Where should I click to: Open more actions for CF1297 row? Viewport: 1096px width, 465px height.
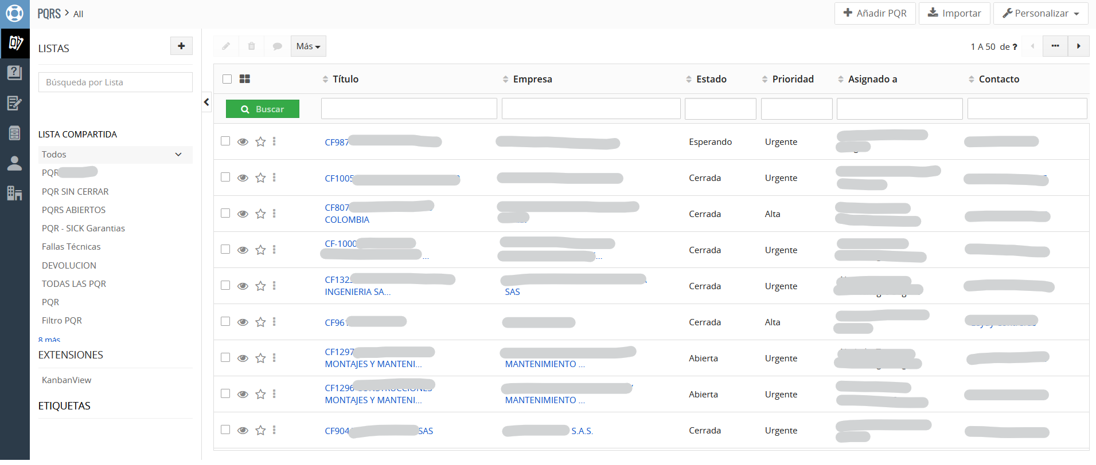pyautogui.click(x=274, y=358)
